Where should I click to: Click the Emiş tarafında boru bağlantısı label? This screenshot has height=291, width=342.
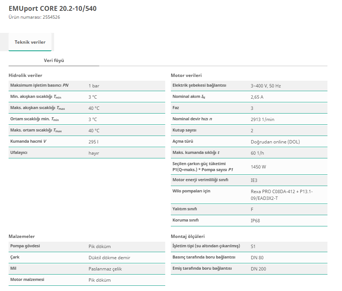pyautogui.click(x=202, y=268)
